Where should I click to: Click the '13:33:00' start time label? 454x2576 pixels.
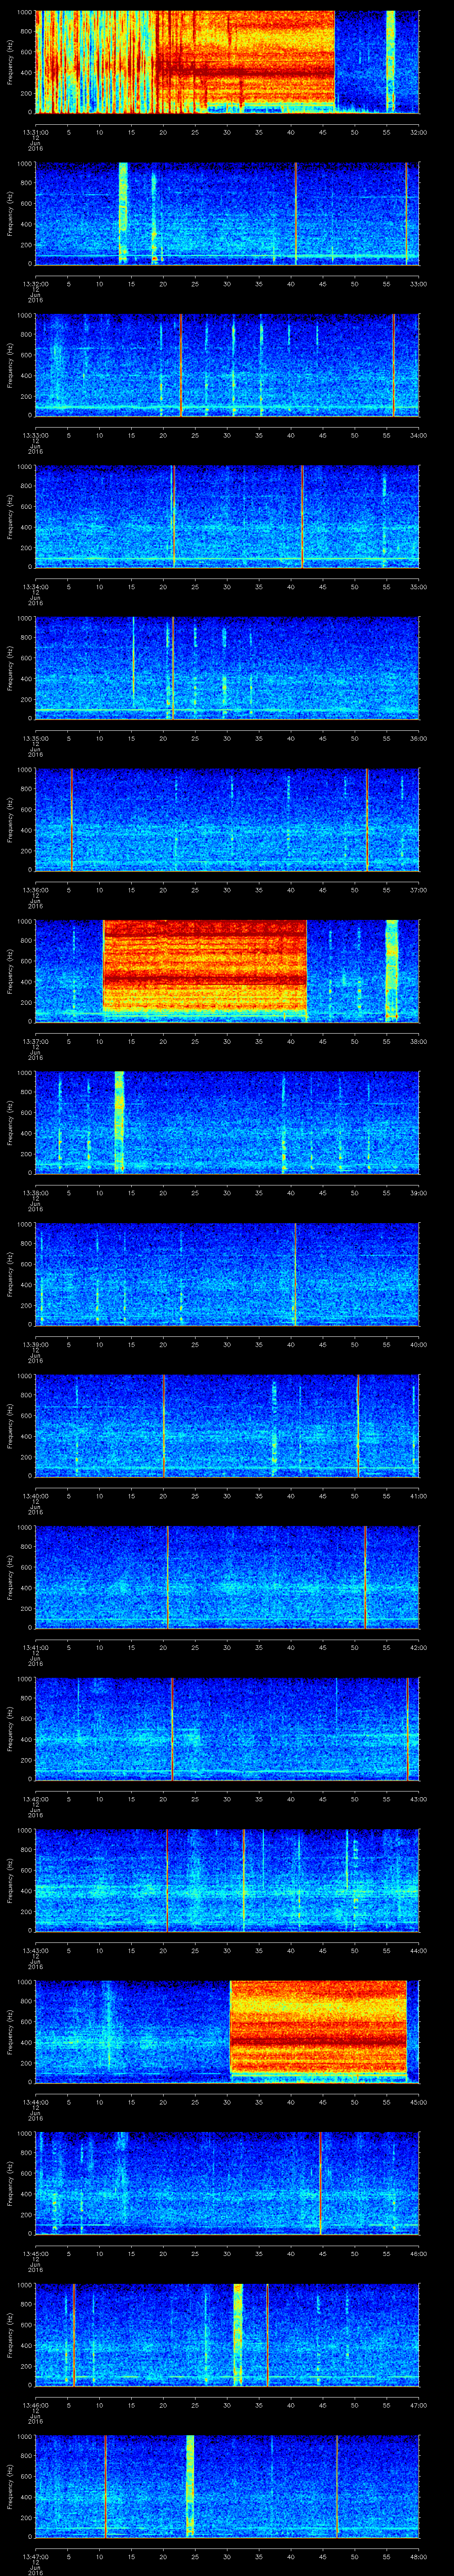(x=35, y=434)
